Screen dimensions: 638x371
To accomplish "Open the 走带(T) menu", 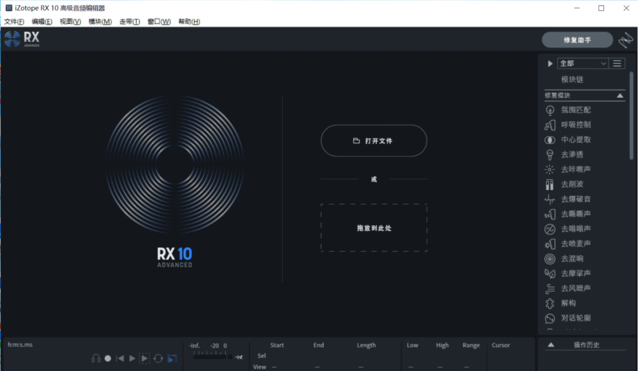I will point(130,21).
